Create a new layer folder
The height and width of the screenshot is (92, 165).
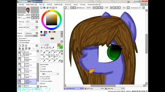26,45
